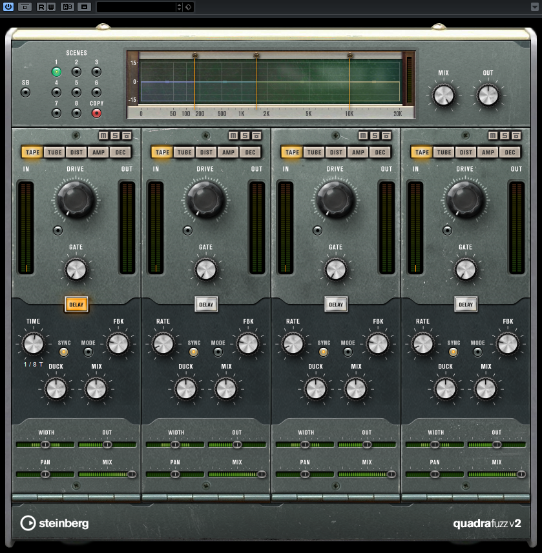Select scene 3

pyautogui.click(x=96, y=72)
